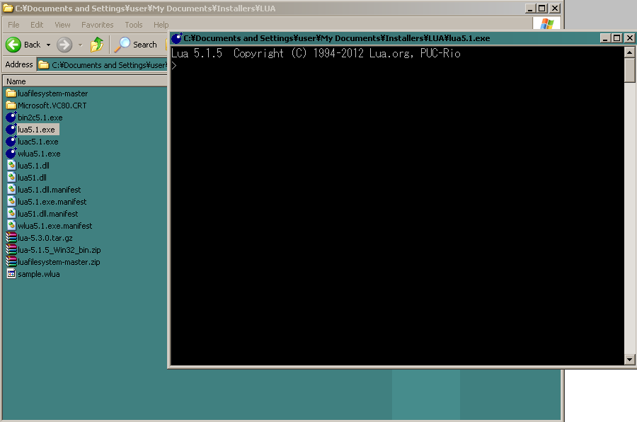Select the lua-5.1.5_Win32_bin.zip file name

coord(59,250)
